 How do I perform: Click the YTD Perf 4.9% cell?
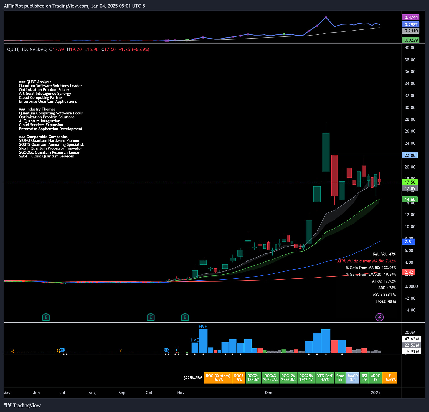(325, 378)
